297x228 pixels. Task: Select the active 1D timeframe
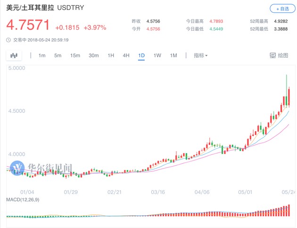[141, 56]
